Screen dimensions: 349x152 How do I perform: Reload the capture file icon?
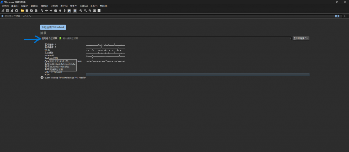click(x=36, y=11)
